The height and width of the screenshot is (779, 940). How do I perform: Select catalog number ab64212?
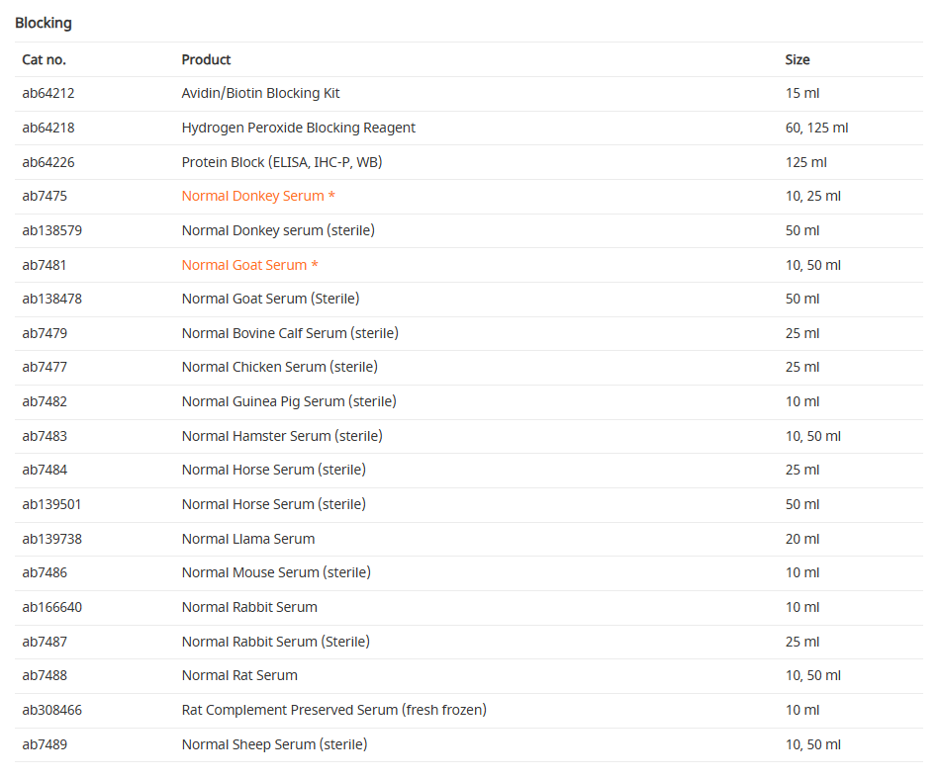click(48, 93)
